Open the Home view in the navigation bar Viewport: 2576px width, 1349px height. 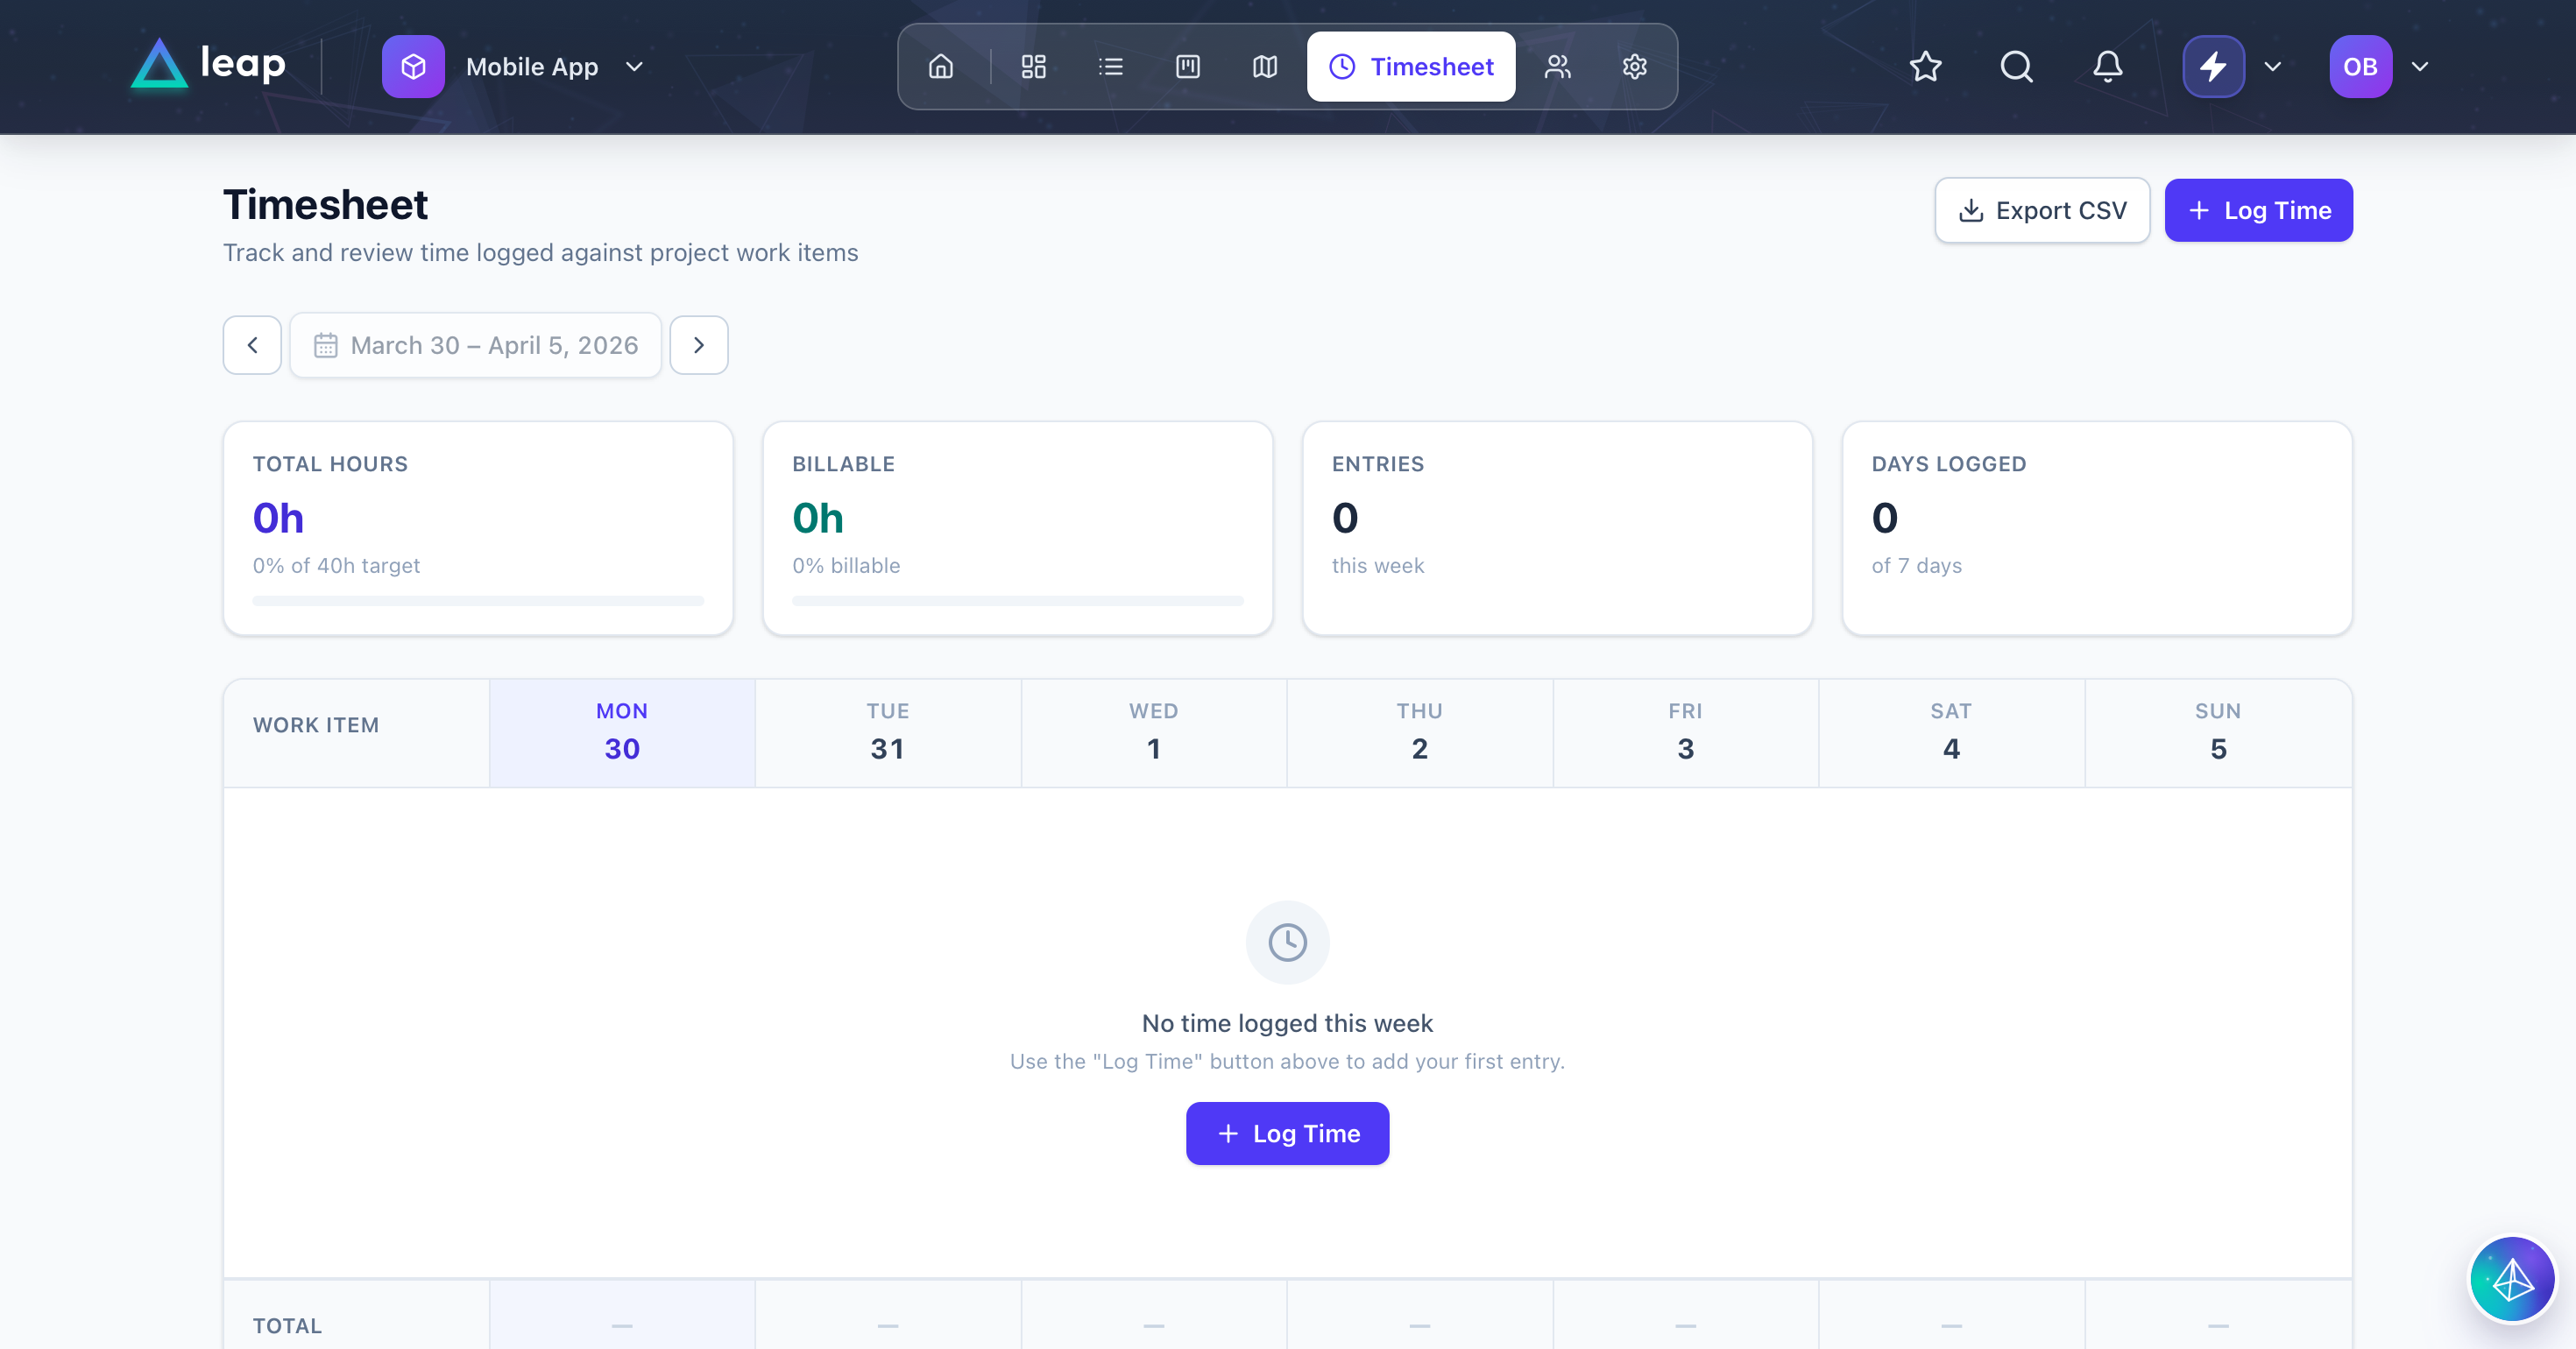coord(941,66)
